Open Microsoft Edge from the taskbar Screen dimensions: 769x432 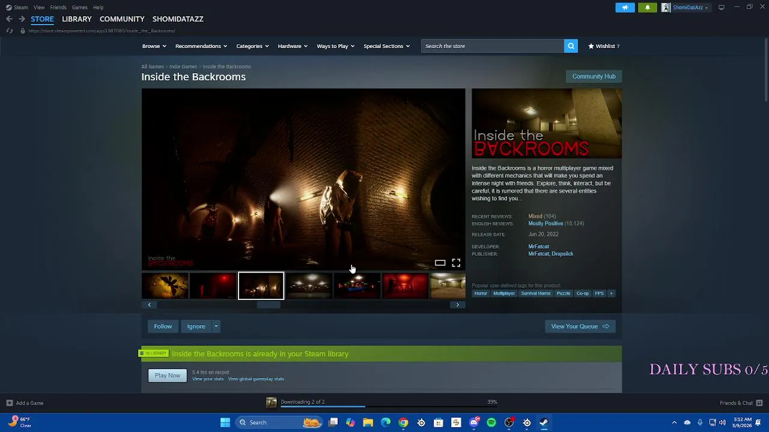point(386,422)
